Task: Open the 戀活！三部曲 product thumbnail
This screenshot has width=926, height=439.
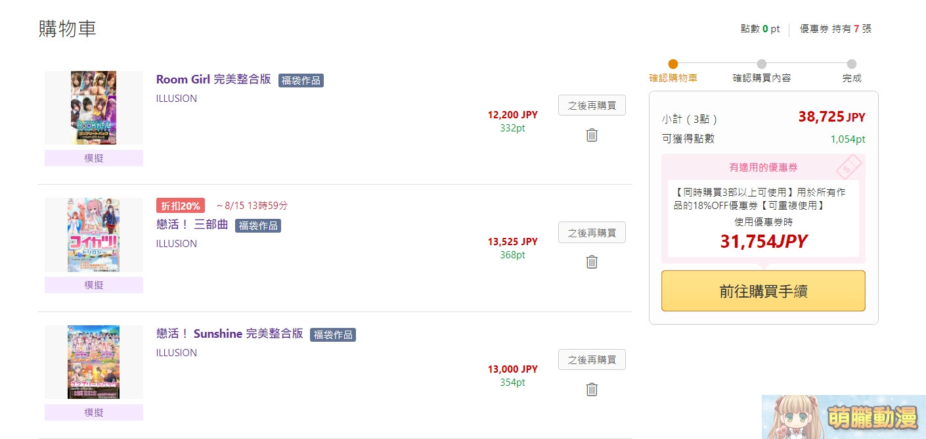Action: point(93,235)
